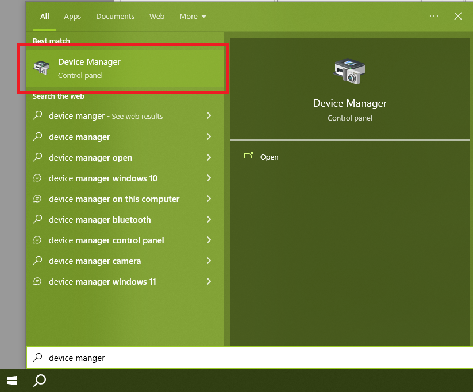
Task: Click the search history icon beside 'device manager windows 10'
Action: (x=38, y=178)
